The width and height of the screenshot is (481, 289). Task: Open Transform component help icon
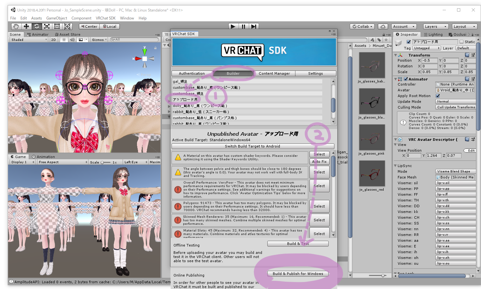pos(467,55)
